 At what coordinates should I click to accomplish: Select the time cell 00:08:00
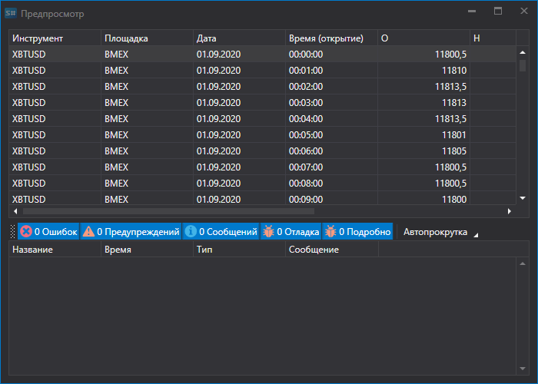(x=332, y=183)
